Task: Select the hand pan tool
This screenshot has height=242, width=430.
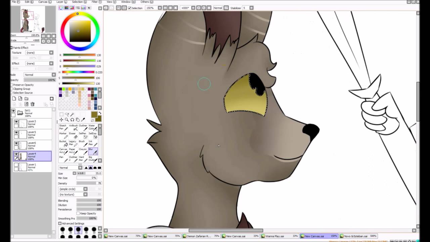Action: [x=77, y=120]
